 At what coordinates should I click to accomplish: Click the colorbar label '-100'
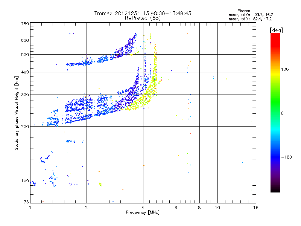287,157
